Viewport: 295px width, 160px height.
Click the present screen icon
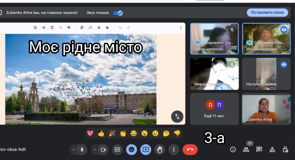tap(146, 149)
